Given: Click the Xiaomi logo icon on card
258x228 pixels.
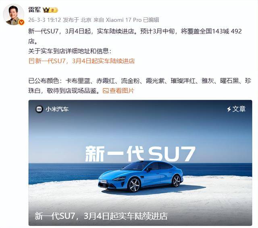Looking at the screenshot, I should 39,109.
